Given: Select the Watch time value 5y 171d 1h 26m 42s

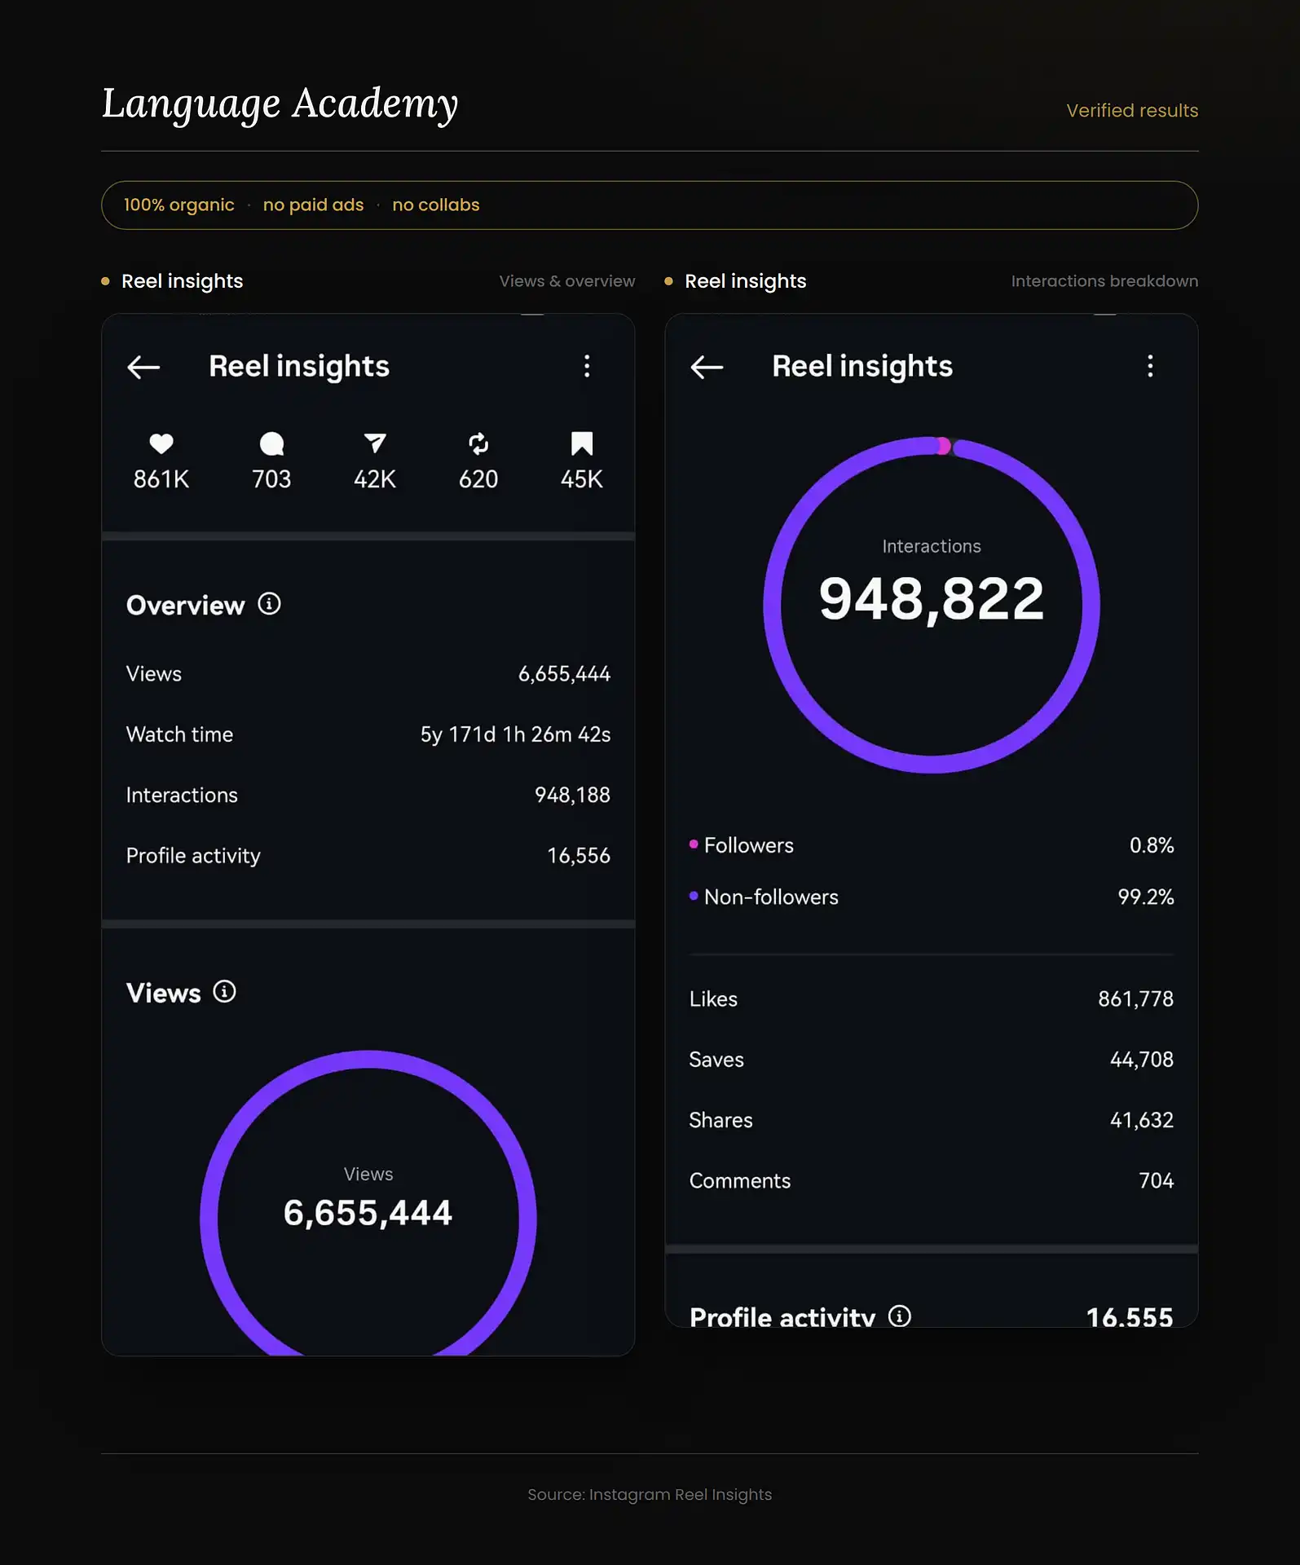Looking at the screenshot, I should 515,734.
